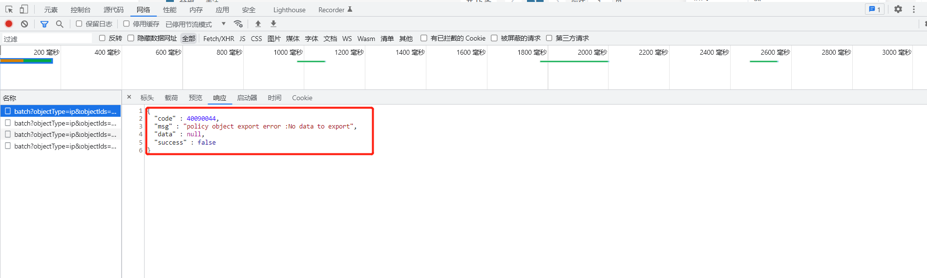Switch to the 控制台 panel tab
The width and height of the screenshot is (927, 278).
[81, 10]
